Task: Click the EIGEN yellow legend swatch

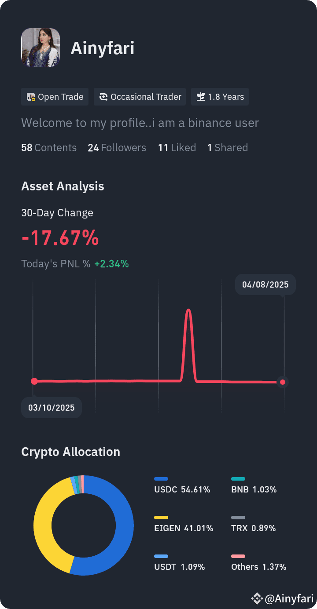Action: point(161,518)
